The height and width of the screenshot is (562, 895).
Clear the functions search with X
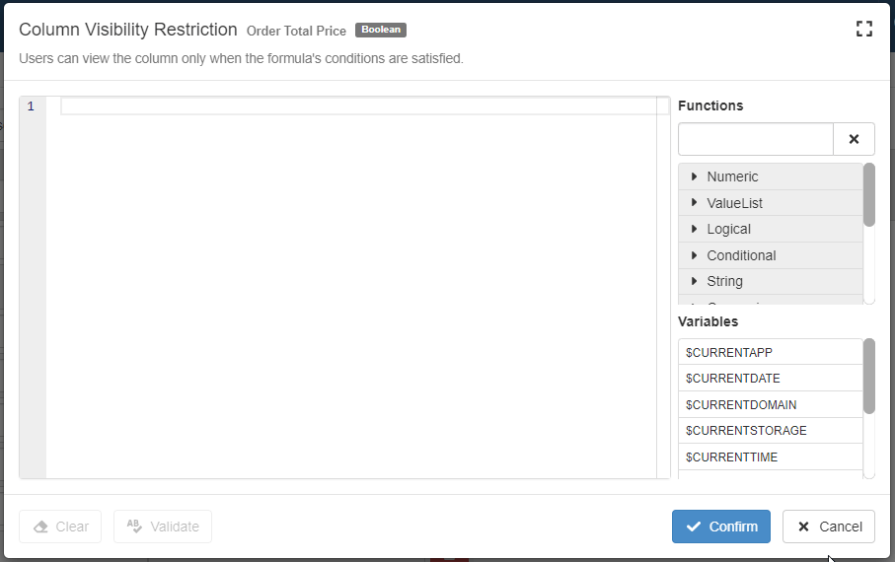(854, 139)
